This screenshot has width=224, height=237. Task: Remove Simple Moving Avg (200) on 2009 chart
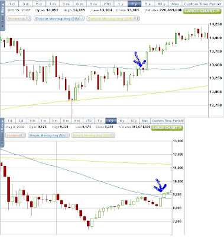[x=112, y=136]
